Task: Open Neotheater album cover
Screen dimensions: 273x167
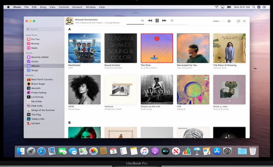Action: coord(84,48)
